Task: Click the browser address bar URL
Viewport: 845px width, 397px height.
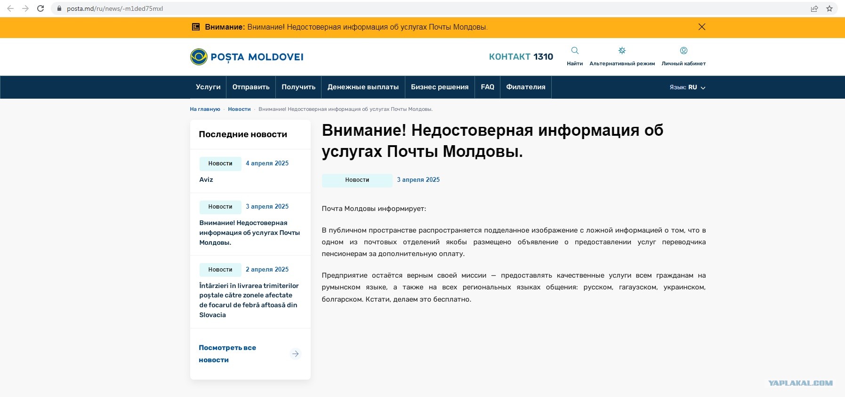Action: [x=115, y=8]
